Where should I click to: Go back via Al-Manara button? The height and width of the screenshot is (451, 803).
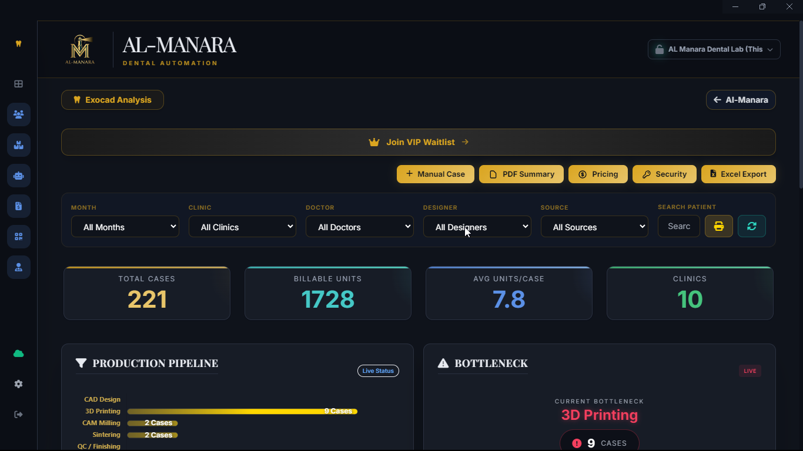pos(741,100)
